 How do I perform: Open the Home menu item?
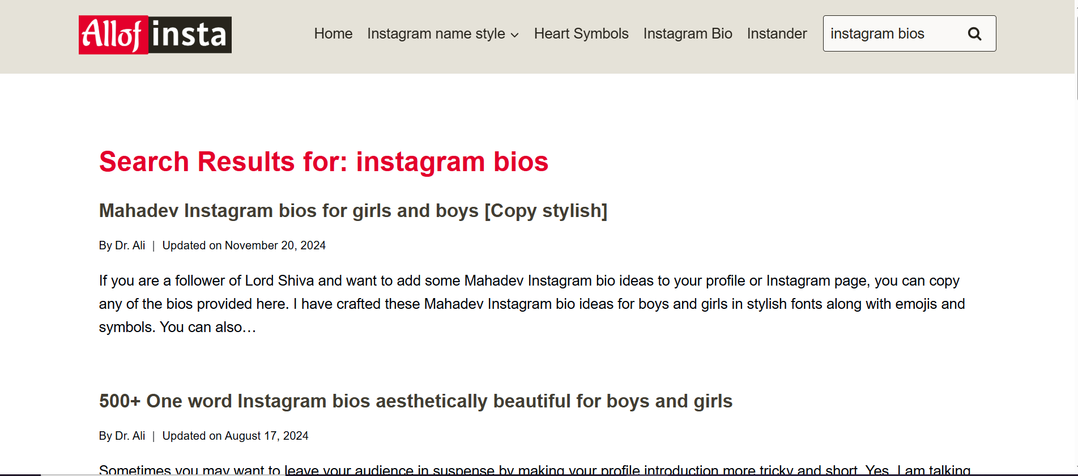333,33
